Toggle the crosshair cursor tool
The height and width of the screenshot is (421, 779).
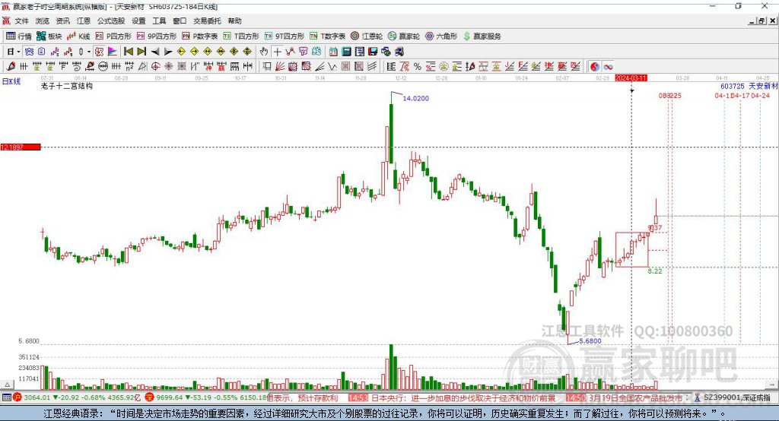point(277,52)
